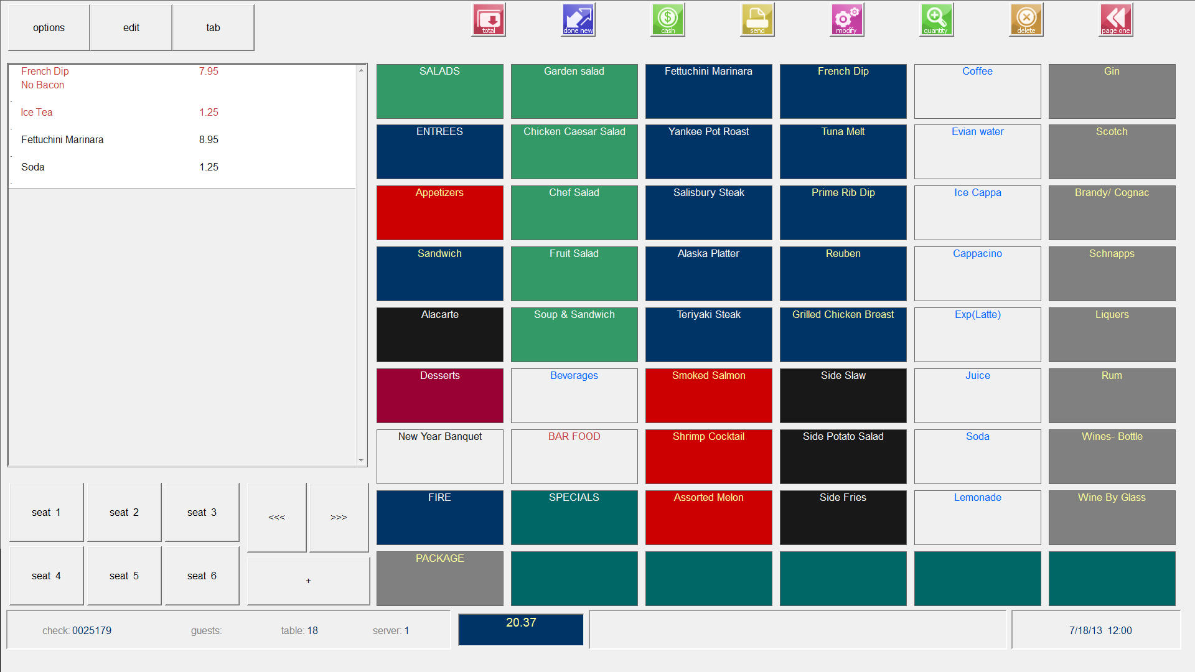Add Evian water
The height and width of the screenshot is (672, 1195).
(x=978, y=152)
